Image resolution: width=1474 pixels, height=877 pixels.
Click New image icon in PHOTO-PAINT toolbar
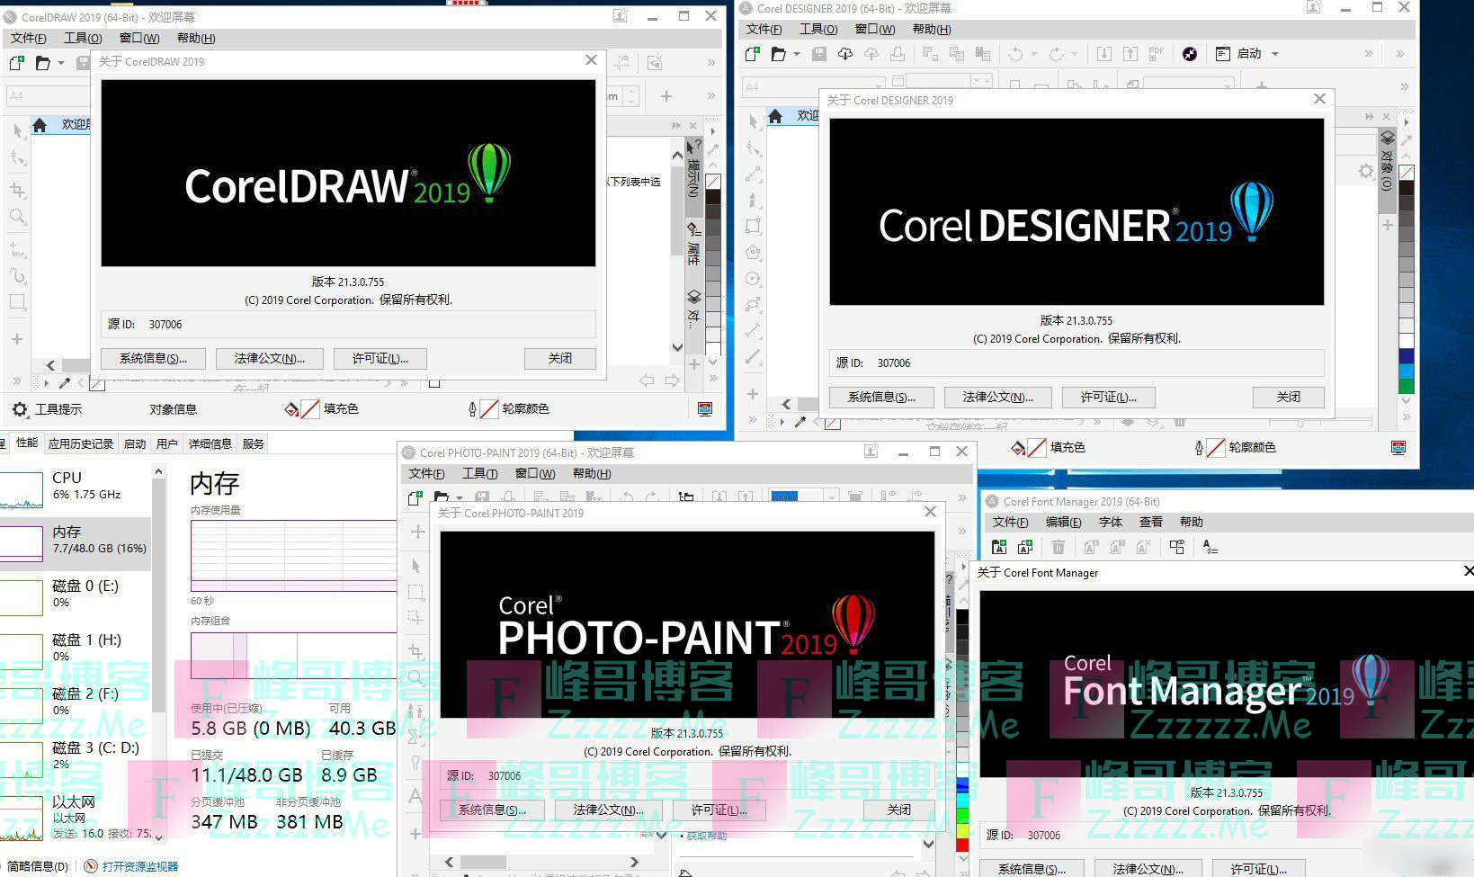coord(415,497)
